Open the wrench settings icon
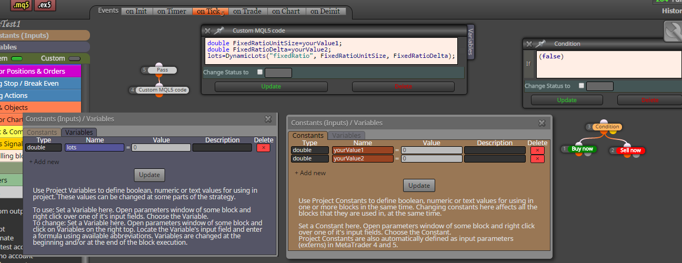This screenshot has height=263, width=682. [673, 31]
